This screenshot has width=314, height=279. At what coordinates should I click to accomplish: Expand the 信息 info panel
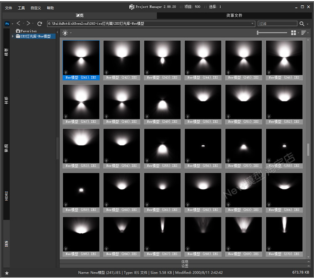click(185, 261)
